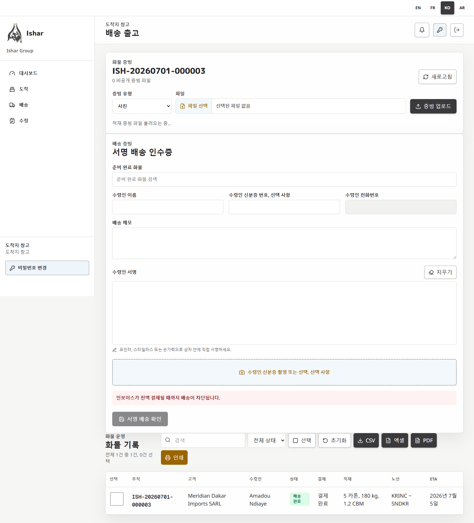Switch language to FR
The width and height of the screenshot is (474, 523).
pos(433,8)
